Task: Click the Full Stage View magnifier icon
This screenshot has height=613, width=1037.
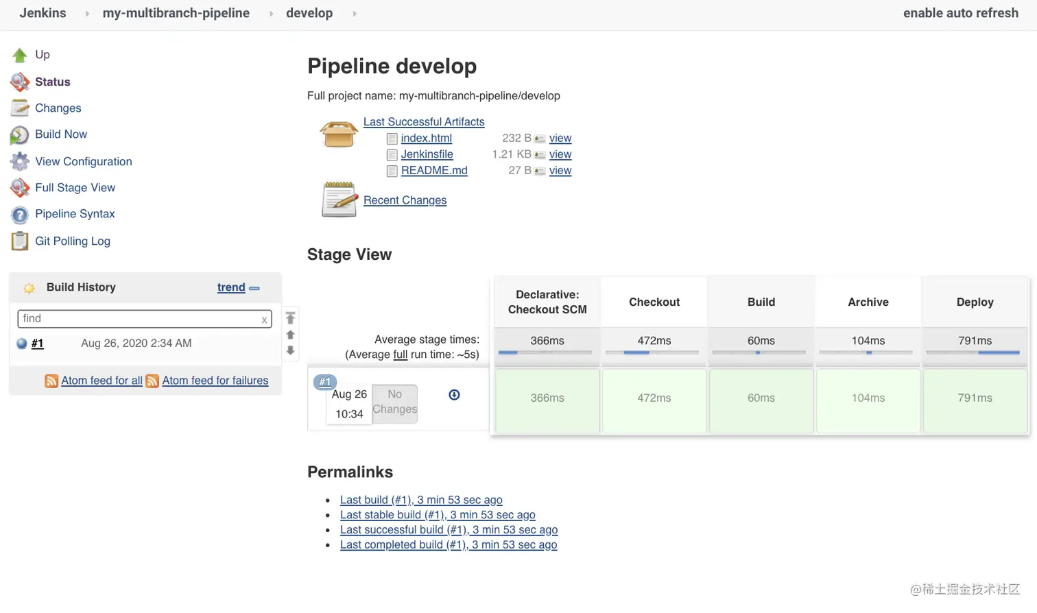Action: (20, 188)
